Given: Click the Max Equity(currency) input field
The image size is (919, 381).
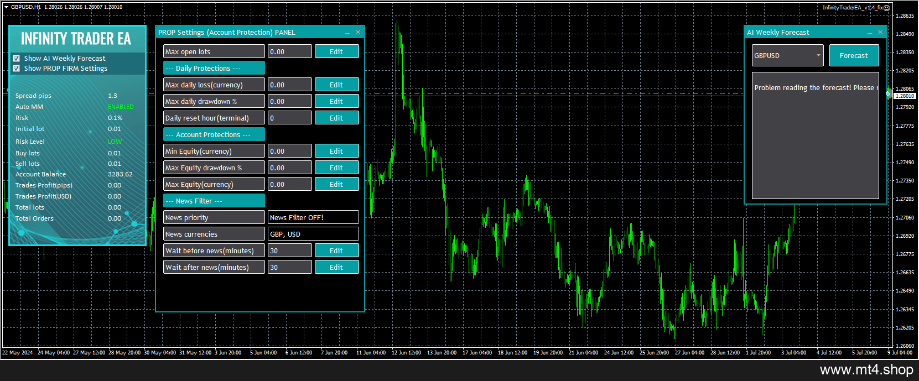Looking at the screenshot, I should pos(290,184).
